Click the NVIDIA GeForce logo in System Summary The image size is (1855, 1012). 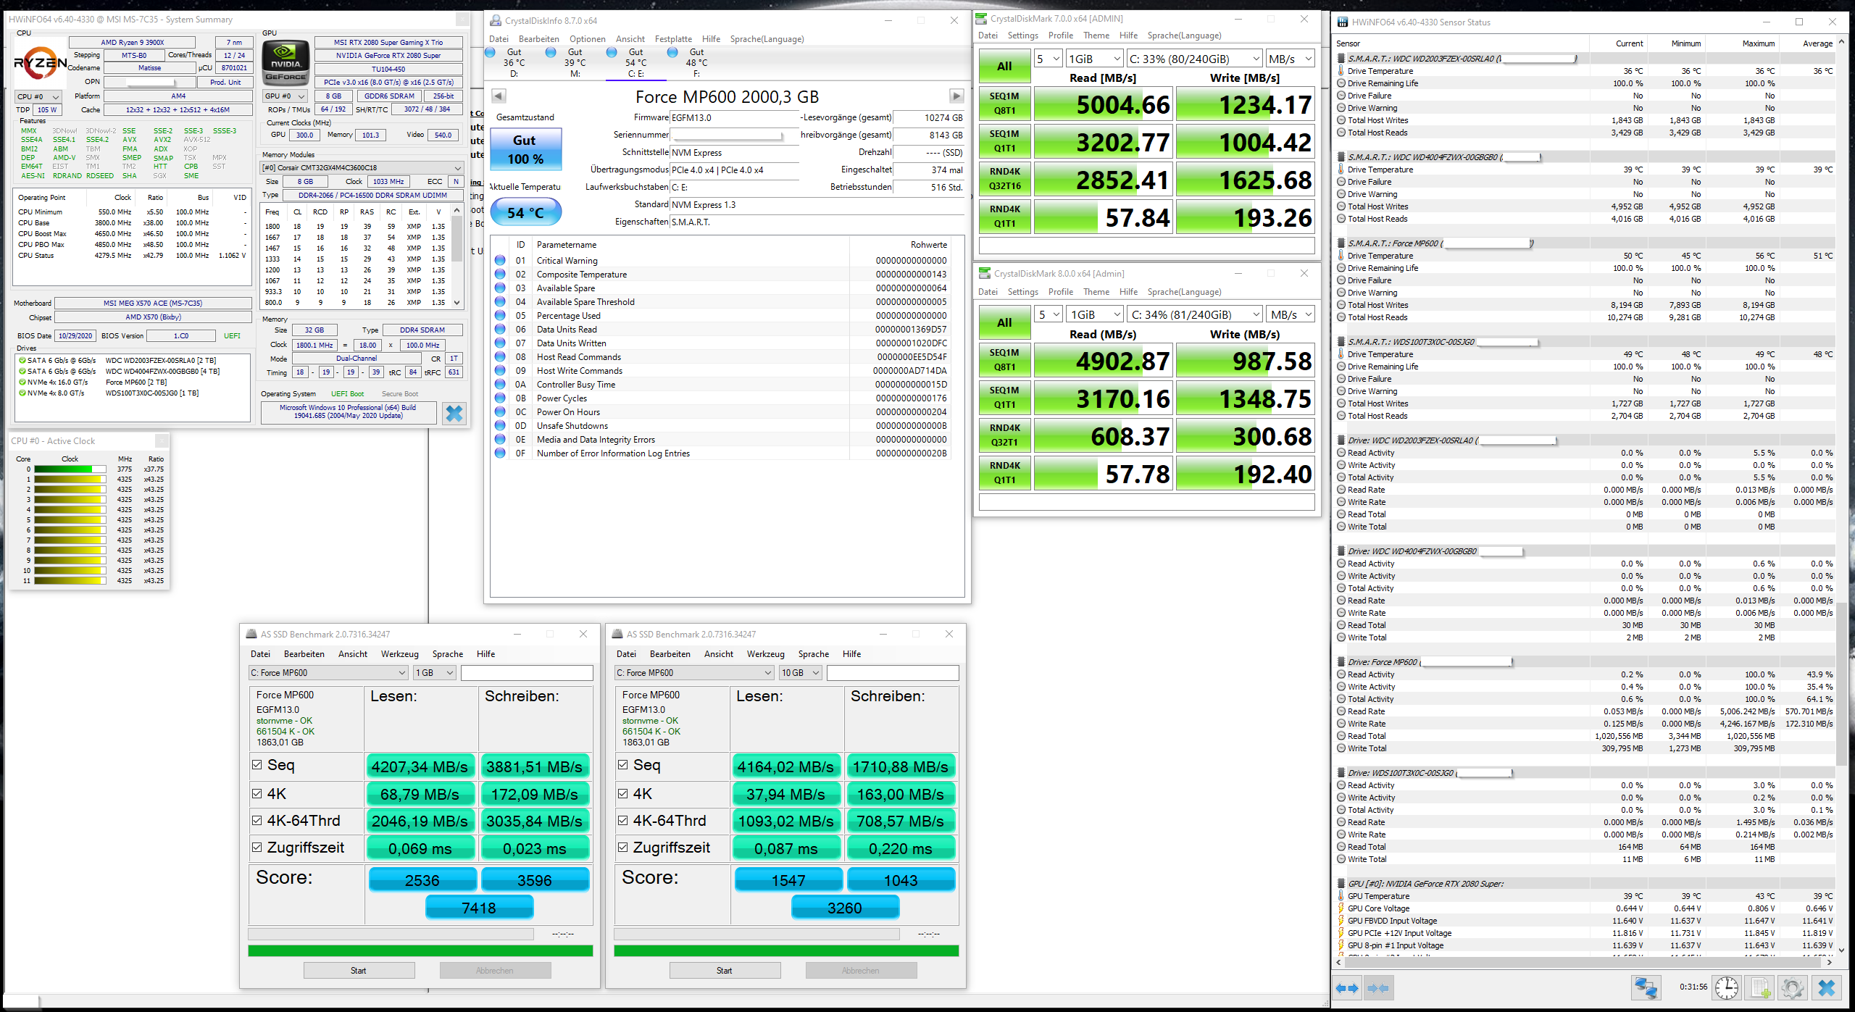285,63
